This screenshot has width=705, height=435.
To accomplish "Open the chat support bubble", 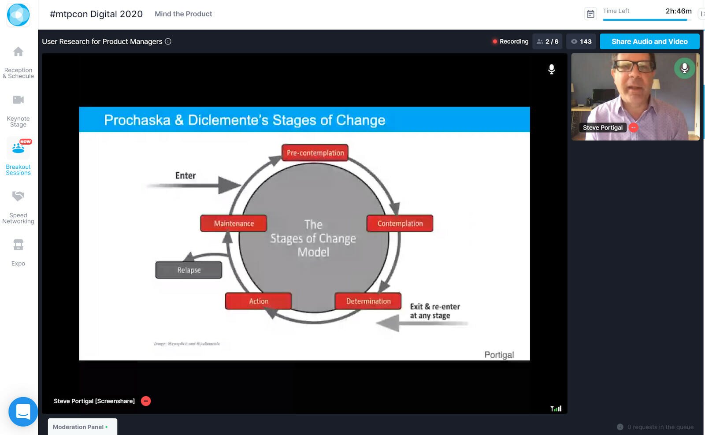I will (x=23, y=412).
